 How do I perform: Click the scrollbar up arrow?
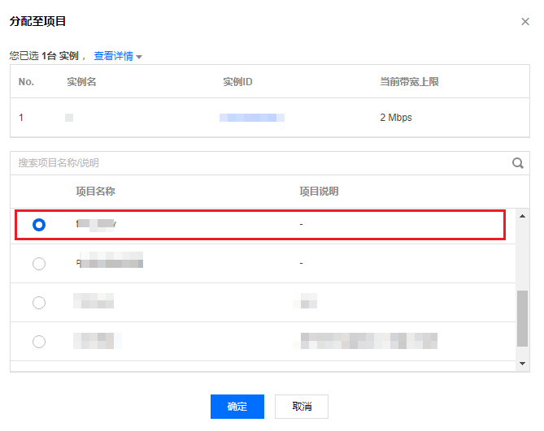pyautogui.click(x=523, y=216)
